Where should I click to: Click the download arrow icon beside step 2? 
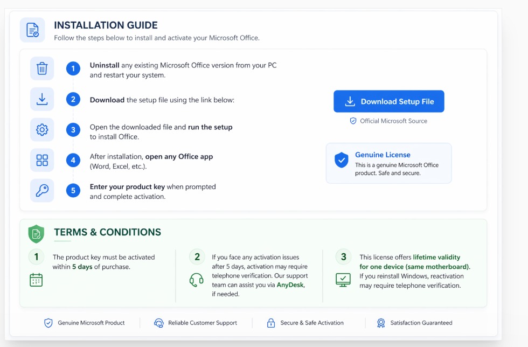pos(42,99)
